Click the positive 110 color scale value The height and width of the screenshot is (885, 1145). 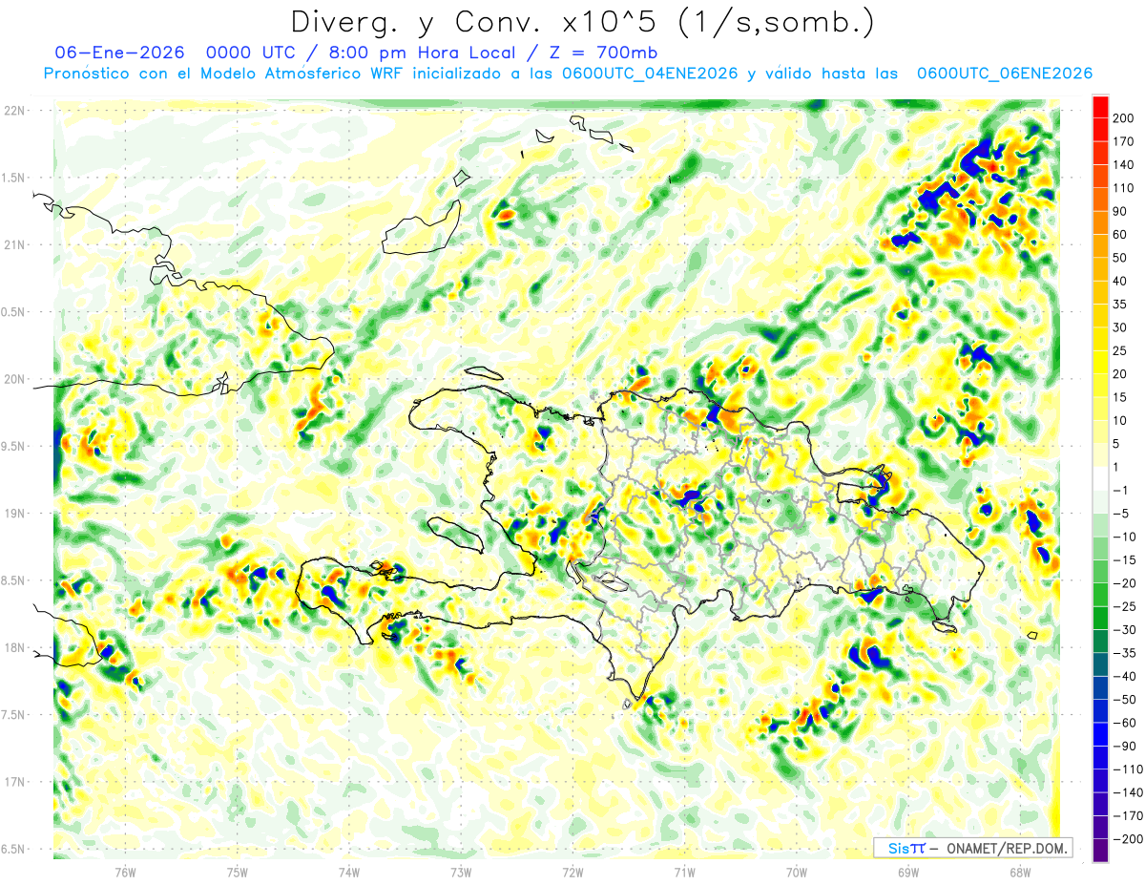coord(1123,188)
